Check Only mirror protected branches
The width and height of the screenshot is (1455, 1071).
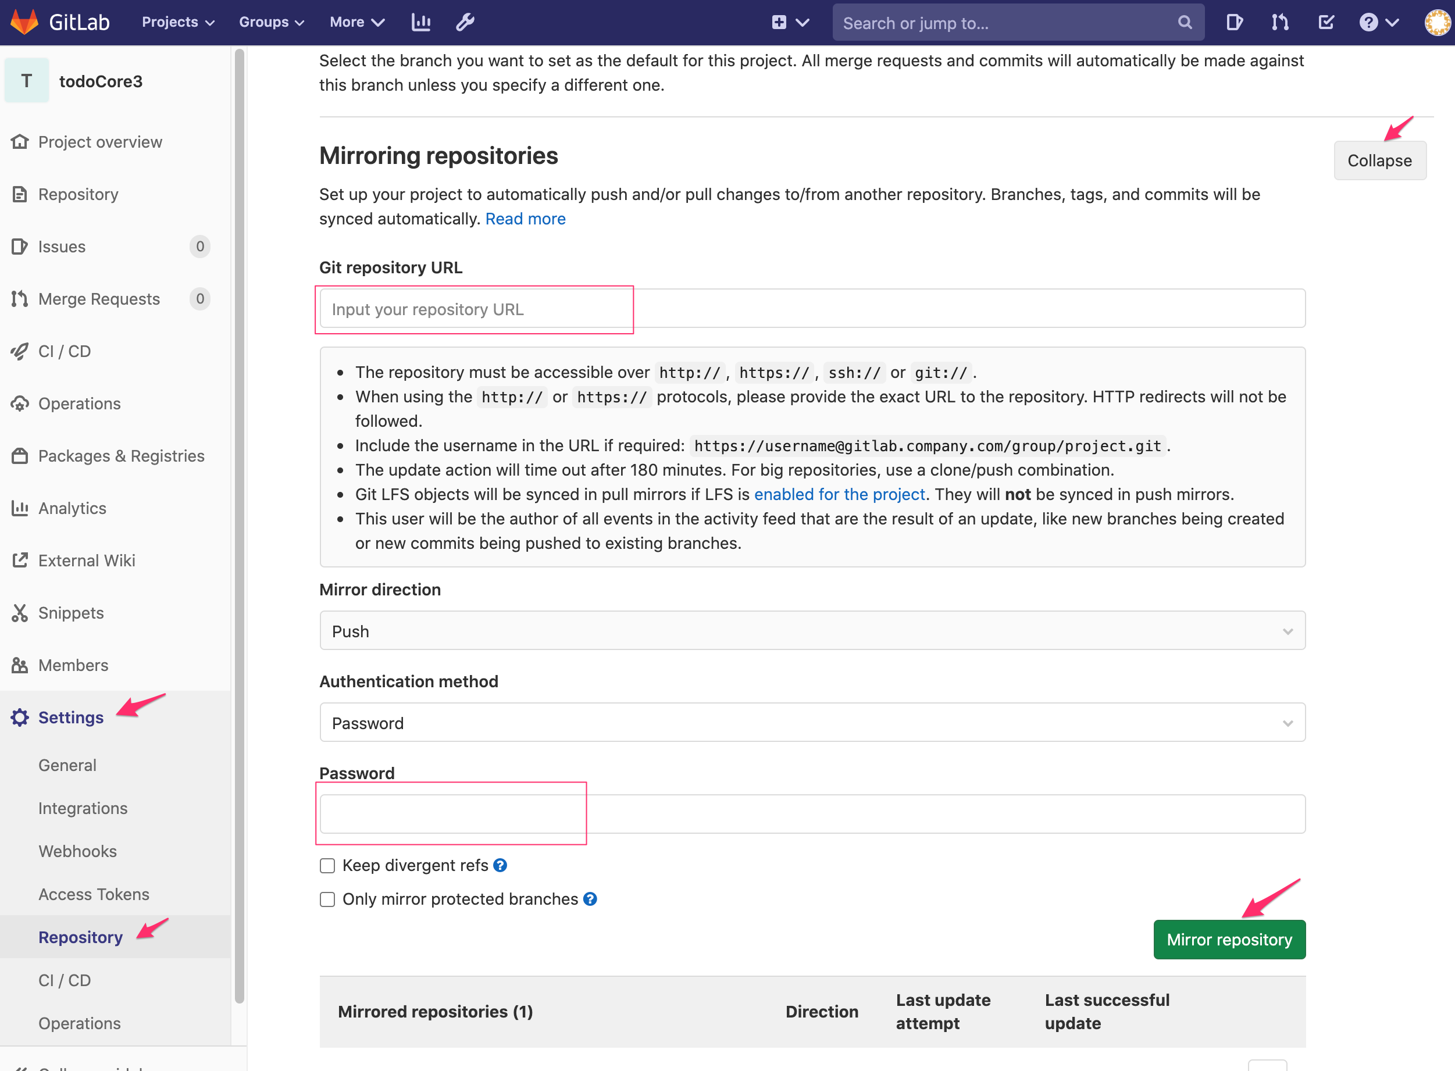[x=327, y=900]
